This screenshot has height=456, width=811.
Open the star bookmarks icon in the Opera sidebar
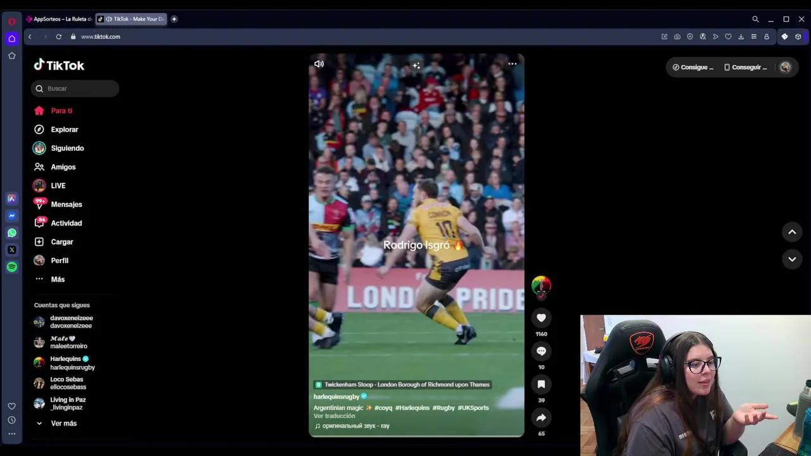pyautogui.click(x=11, y=56)
